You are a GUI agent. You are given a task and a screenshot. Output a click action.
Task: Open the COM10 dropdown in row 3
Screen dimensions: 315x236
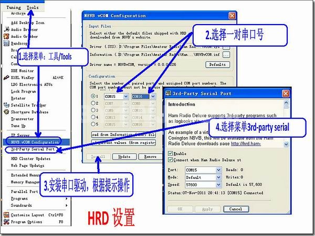(153, 110)
